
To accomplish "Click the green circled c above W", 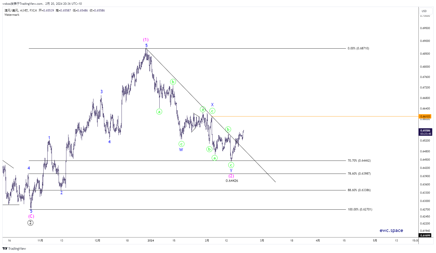I will coord(181,144).
